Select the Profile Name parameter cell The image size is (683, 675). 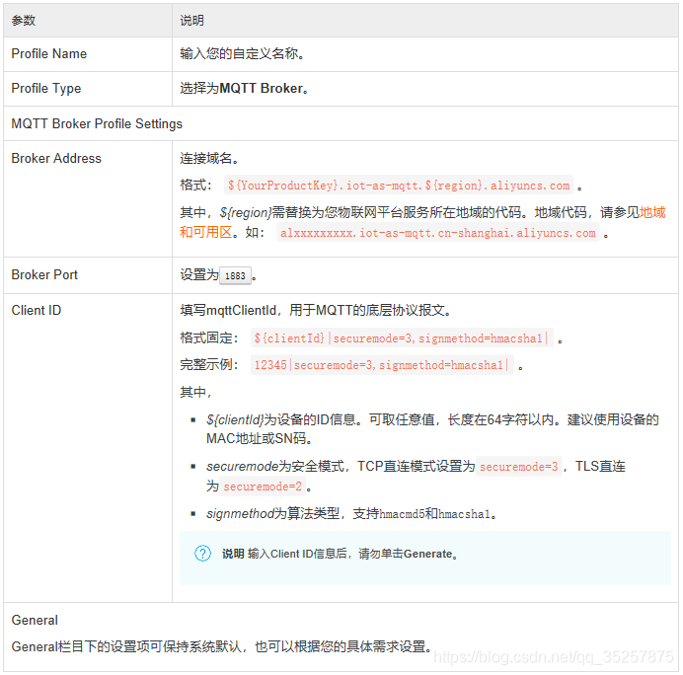tap(88, 54)
